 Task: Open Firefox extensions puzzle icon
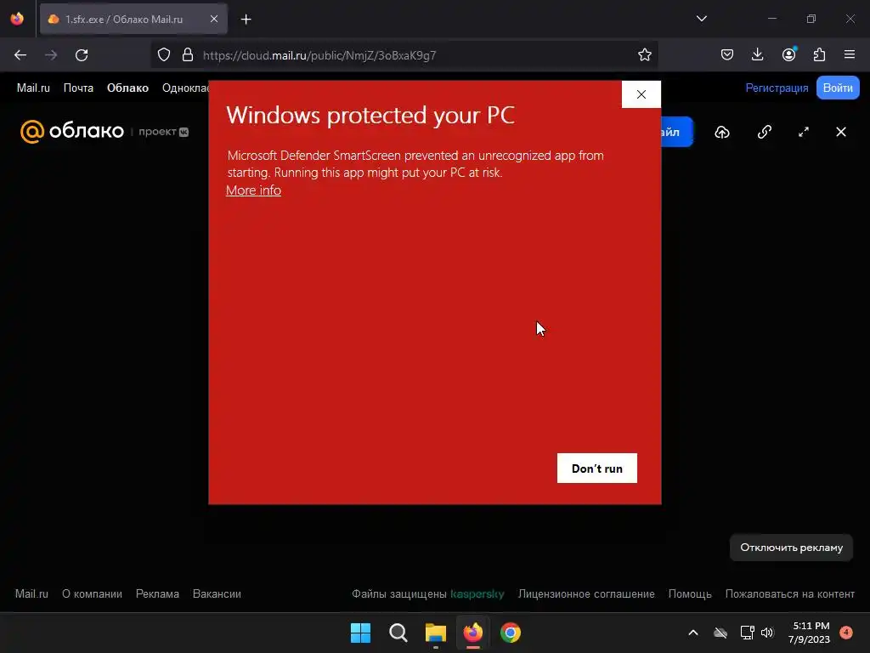[819, 55]
